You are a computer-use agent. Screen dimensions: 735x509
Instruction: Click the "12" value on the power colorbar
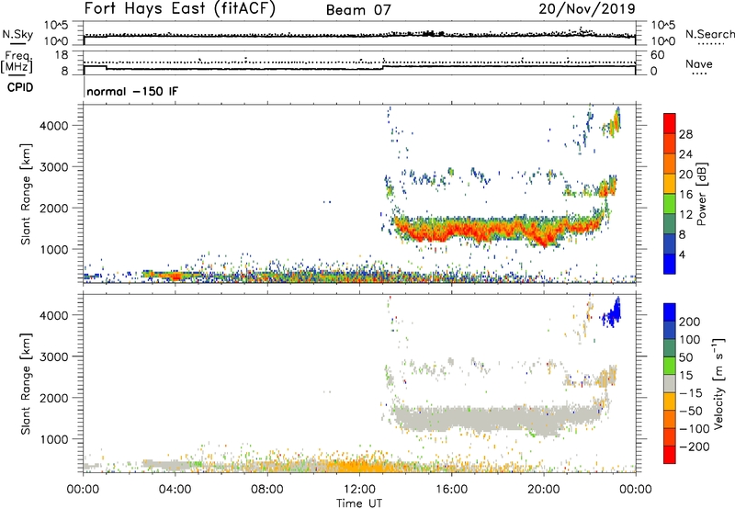click(685, 215)
